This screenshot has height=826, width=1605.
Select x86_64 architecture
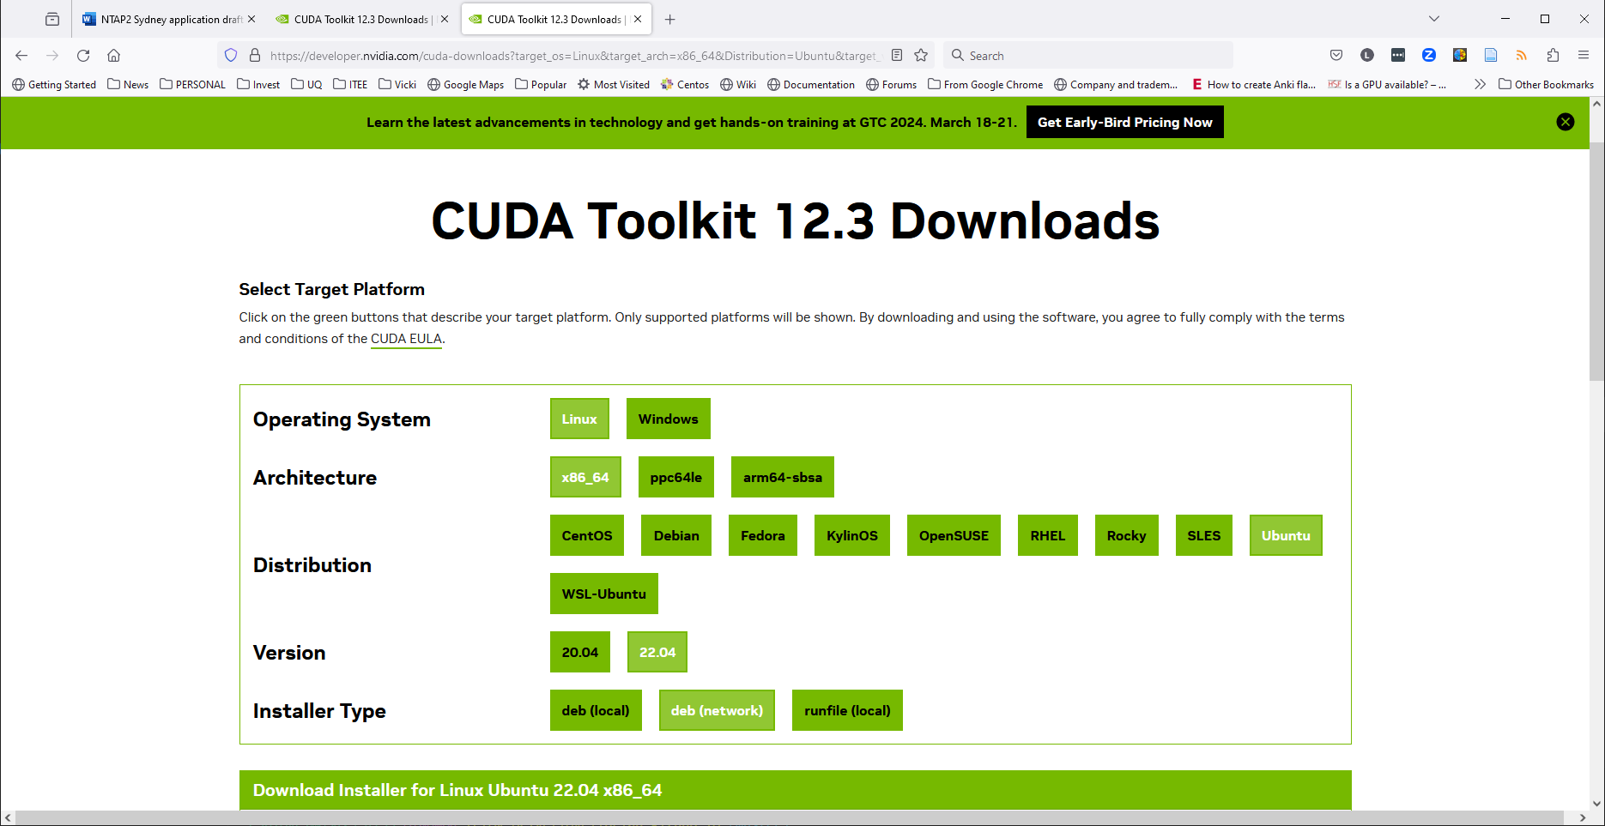pyautogui.click(x=585, y=477)
